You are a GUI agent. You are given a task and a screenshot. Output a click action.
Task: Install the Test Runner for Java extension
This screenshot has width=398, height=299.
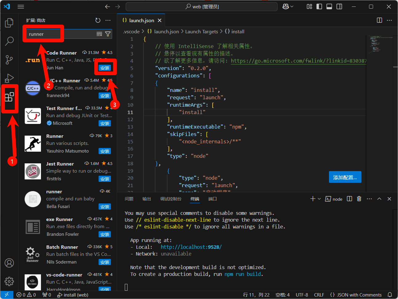[105, 124]
